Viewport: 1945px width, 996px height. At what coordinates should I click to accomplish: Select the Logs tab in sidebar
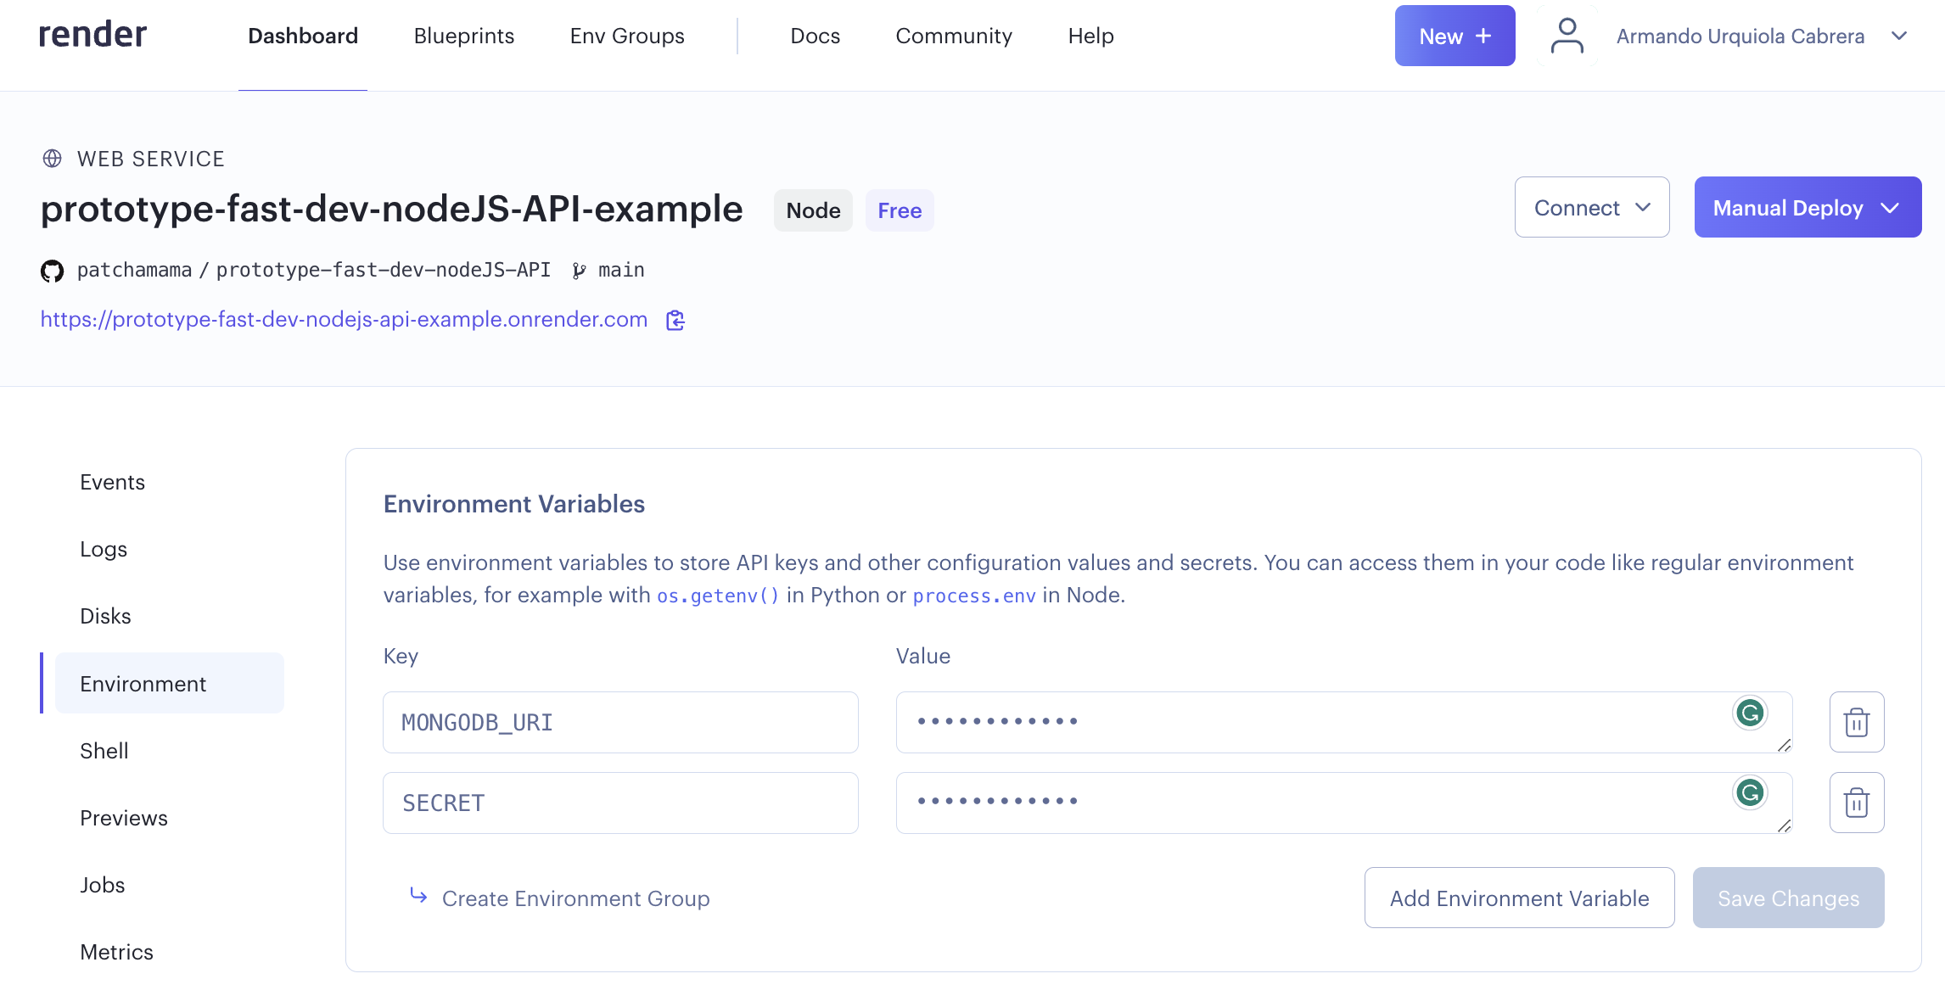click(x=103, y=549)
